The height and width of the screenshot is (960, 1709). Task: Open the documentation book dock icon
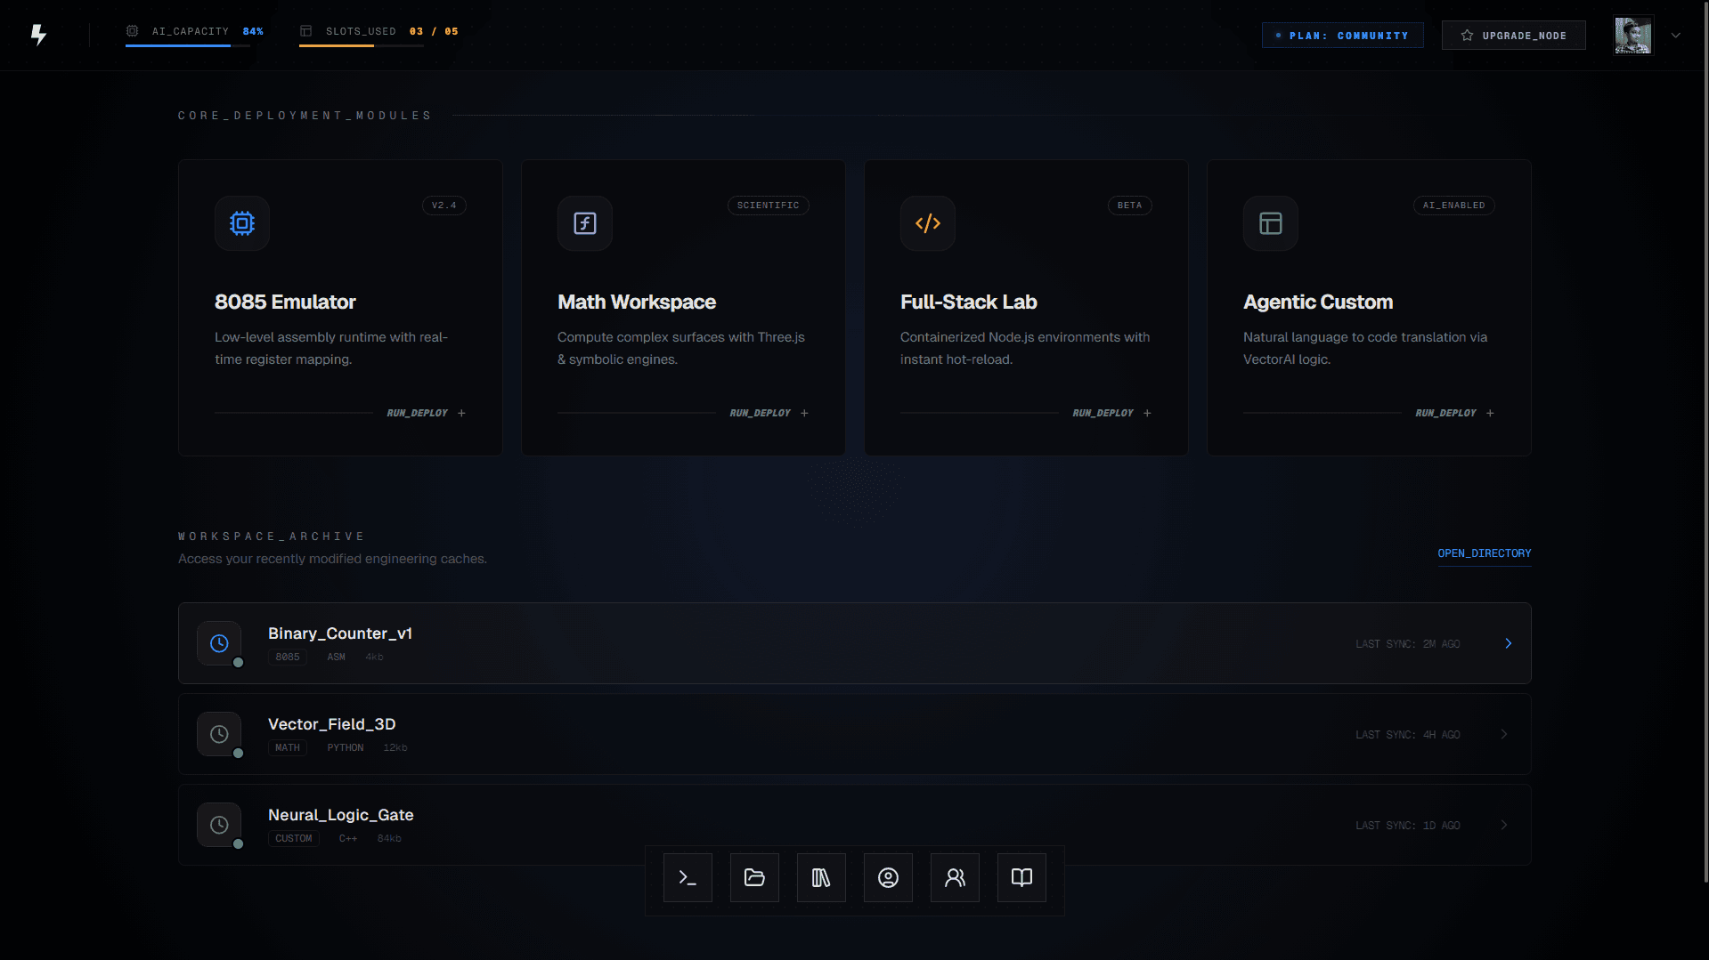(x=1021, y=877)
